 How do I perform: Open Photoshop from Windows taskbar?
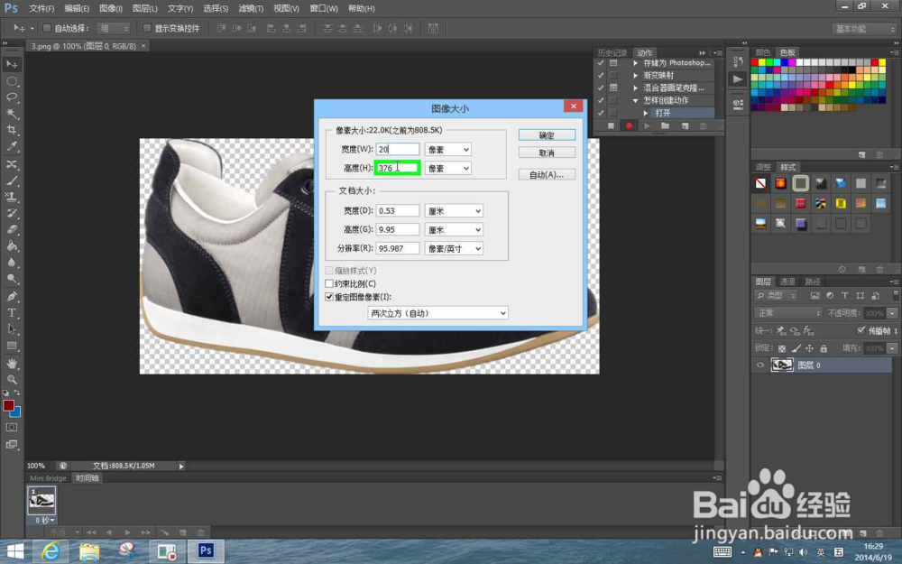pos(206,550)
